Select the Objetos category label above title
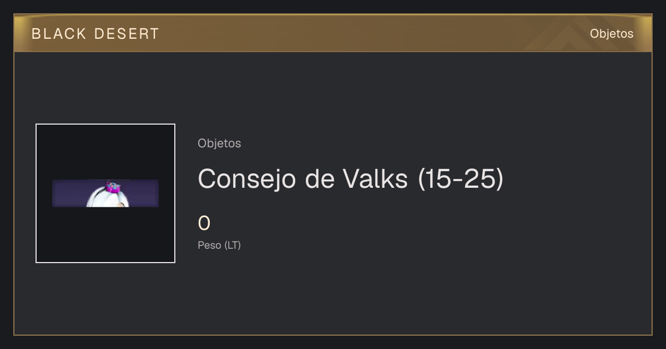 click(219, 143)
